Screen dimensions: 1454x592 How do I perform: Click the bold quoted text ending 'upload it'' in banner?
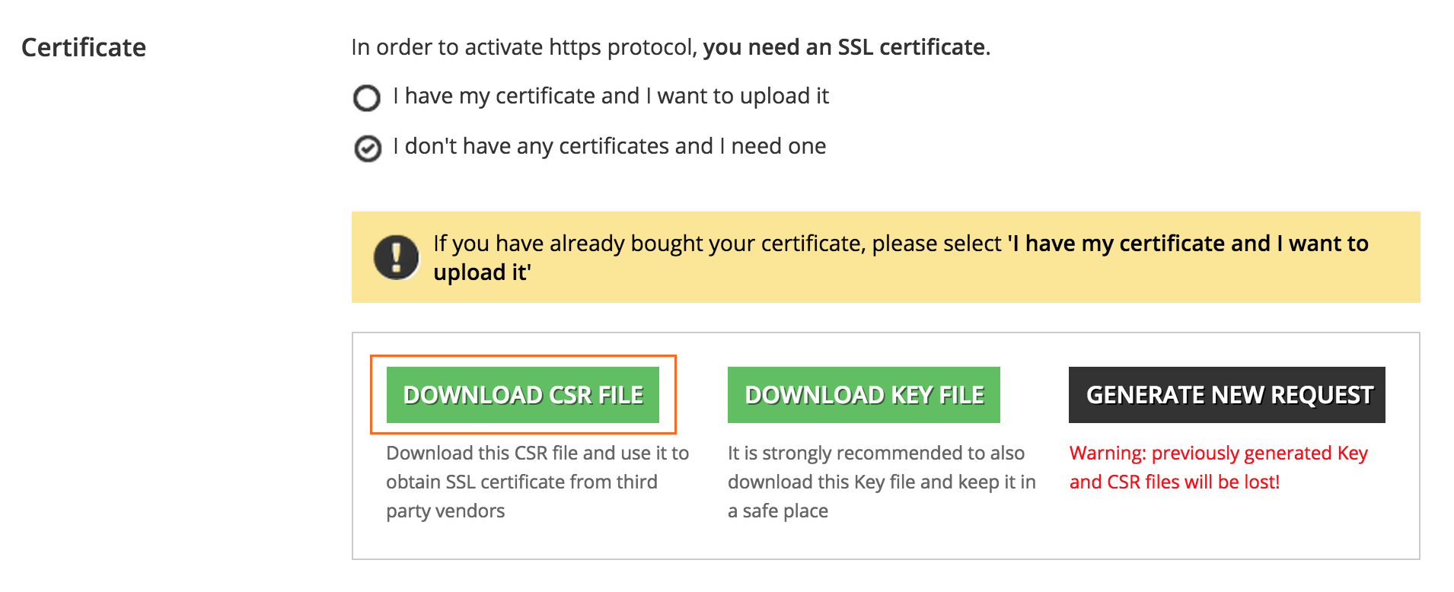[901, 258]
